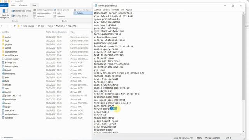
Task: Click Multiples in address breadcrumb
Action: 60,26
